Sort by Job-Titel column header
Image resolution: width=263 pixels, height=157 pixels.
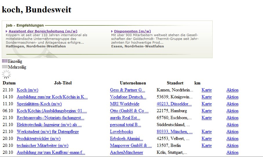click(x=63, y=83)
